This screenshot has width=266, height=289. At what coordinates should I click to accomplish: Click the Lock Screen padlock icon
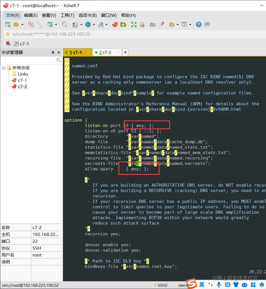142,25
